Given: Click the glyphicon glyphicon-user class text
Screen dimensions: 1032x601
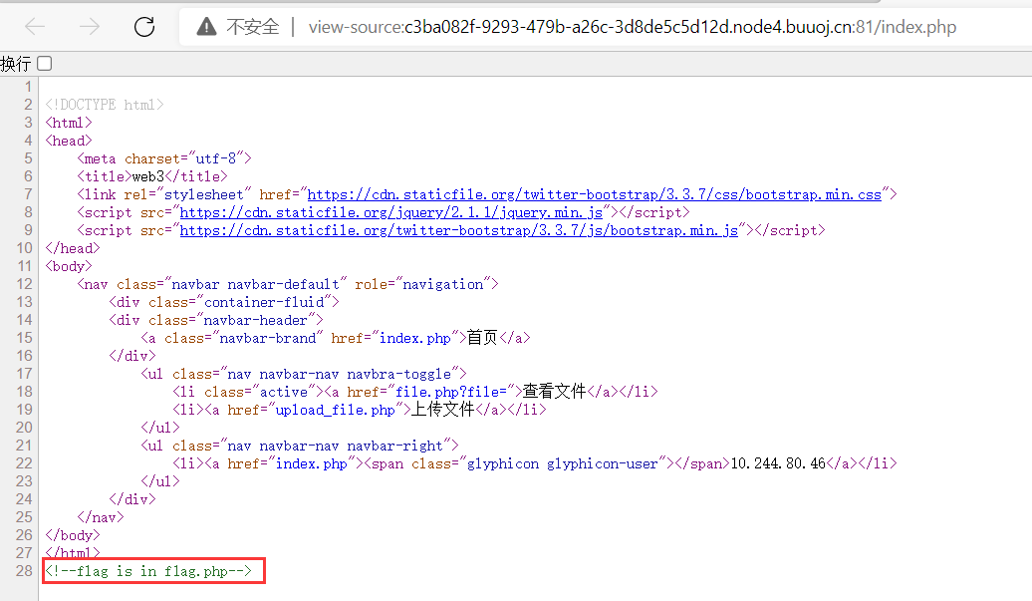Looking at the screenshot, I should point(562,463).
